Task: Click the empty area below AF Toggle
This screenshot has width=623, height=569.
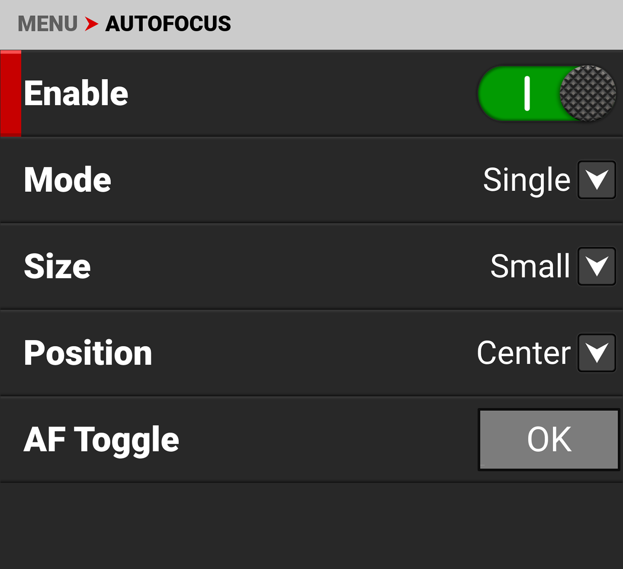Action: click(x=311, y=525)
